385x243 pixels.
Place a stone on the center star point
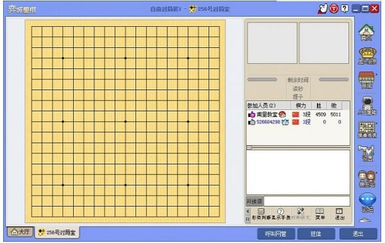point(126,121)
